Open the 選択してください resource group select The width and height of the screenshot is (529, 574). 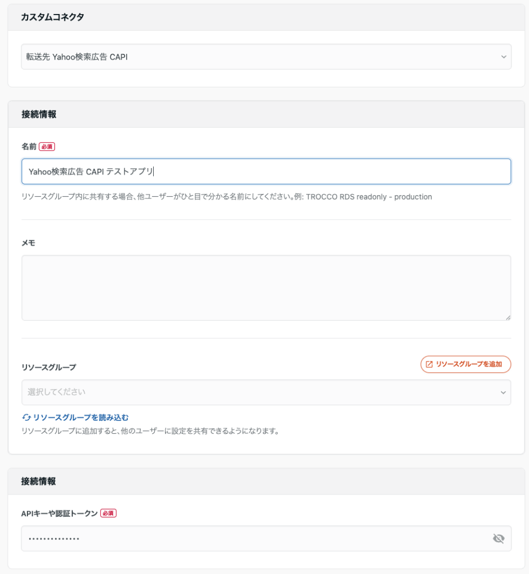[x=258, y=392]
